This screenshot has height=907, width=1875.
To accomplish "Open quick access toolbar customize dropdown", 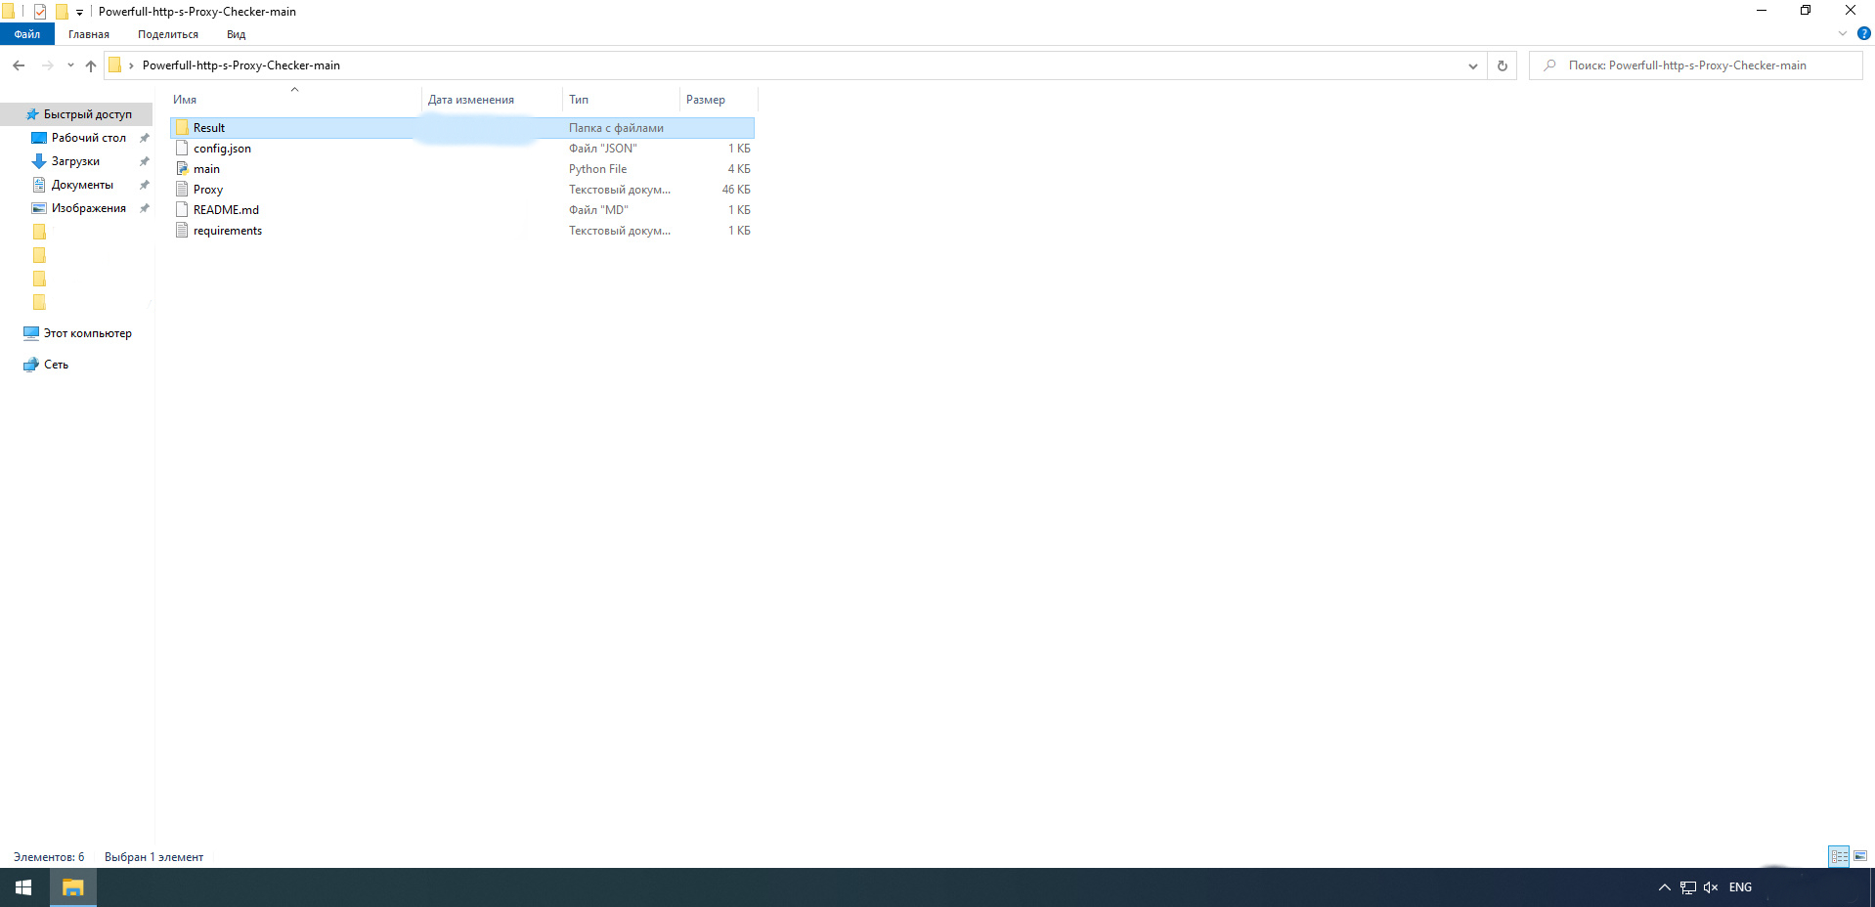I will pyautogui.click(x=79, y=13).
